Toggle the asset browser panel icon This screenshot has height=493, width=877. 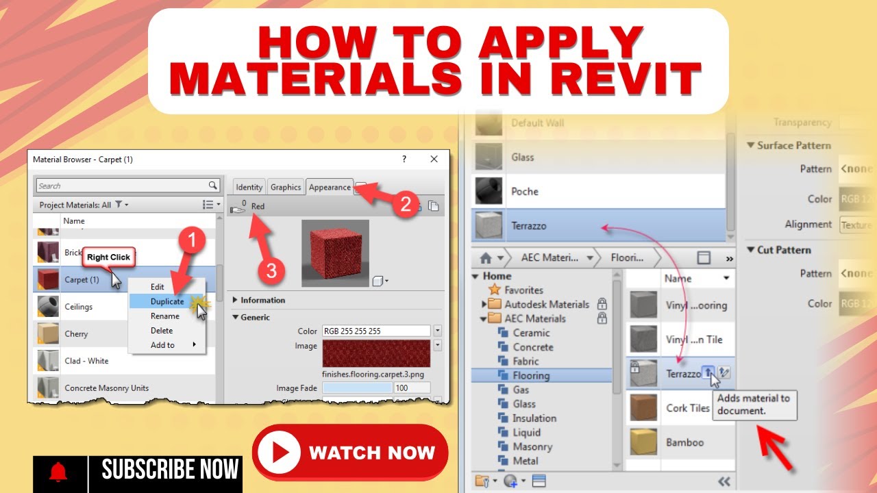(x=539, y=481)
